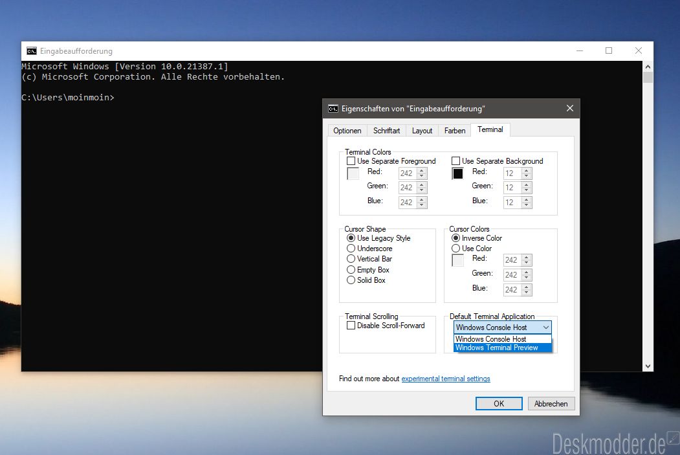Close the Eingabeaufforderung window
680x455 pixels.
tap(639, 50)
